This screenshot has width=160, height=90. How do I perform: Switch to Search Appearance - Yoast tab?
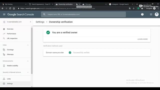(x=41, y=4)
